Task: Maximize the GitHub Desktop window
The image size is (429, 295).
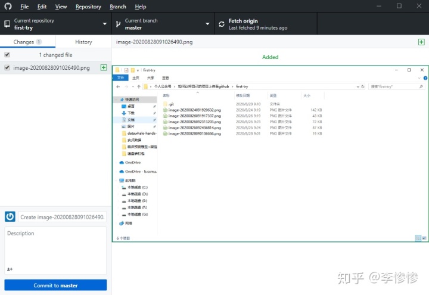Action: [x=399, y=6]
